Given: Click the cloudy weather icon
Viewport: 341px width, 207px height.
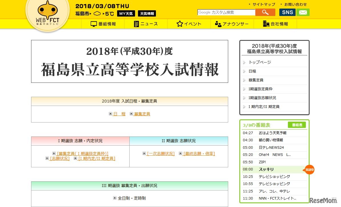Looking at the screenshot, I should tap(97, 13).
